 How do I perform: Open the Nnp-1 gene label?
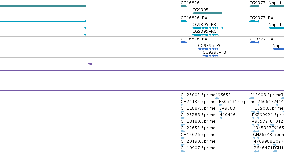(x=275, y=3)
